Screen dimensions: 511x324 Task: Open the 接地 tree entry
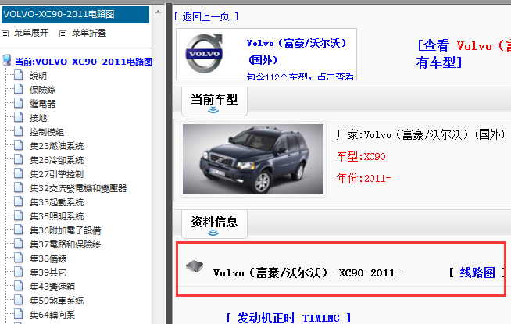pyautogui.click(x=38, y=118)
